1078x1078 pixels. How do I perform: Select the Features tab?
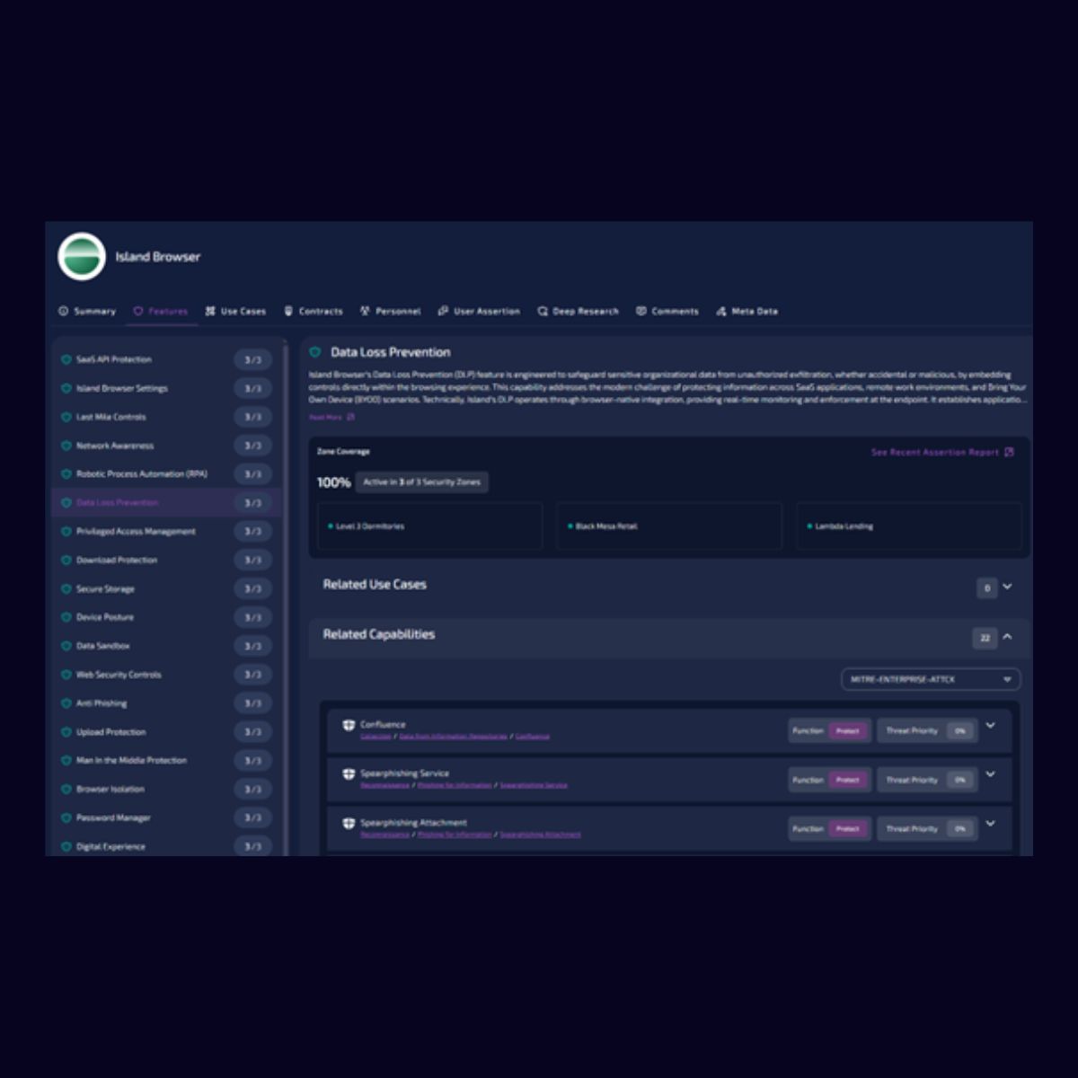click(x=161, y=311)
